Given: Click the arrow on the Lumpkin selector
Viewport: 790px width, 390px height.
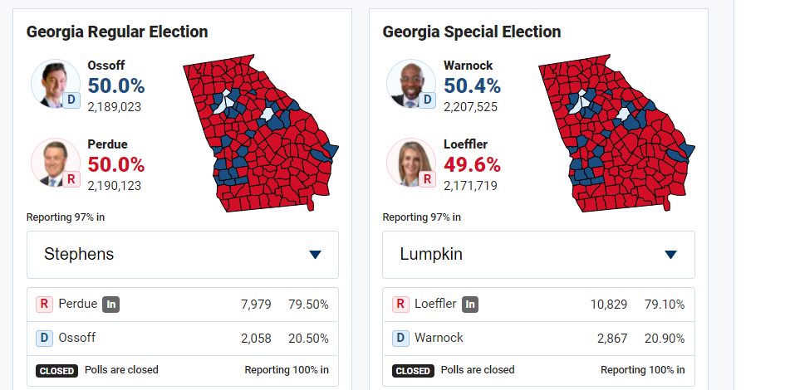Looking at the screenshot, I should coord(670,255).
